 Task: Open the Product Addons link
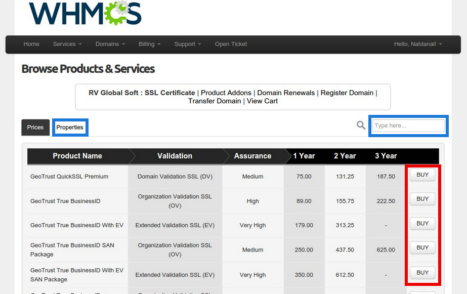(226, 93)
